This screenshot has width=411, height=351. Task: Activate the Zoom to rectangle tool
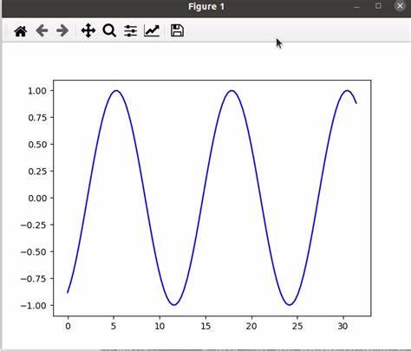[x=109, y=30]
